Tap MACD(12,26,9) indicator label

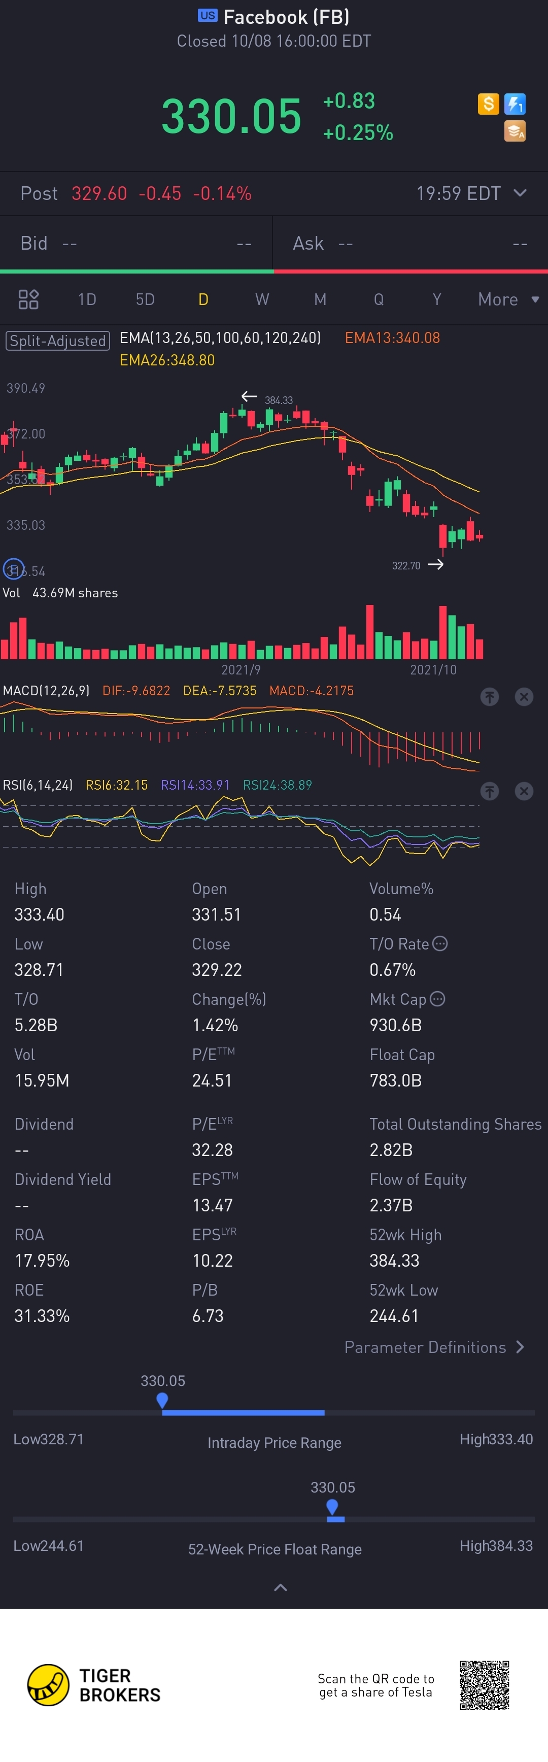coord(46,691)
